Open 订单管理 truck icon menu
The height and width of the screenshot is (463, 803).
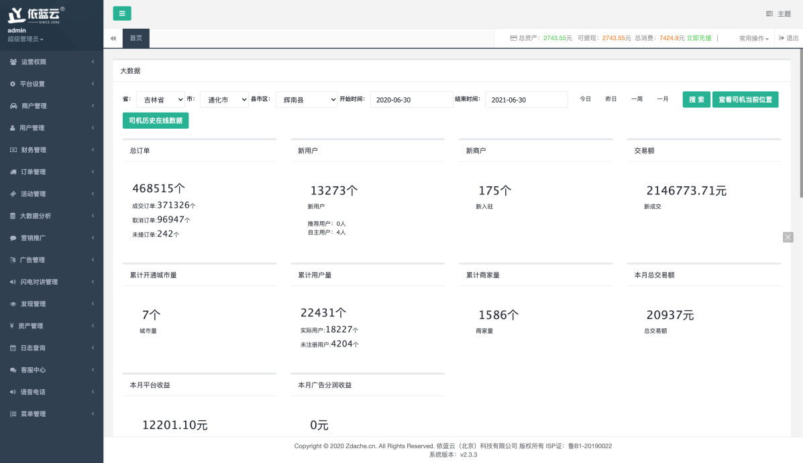pos(13,172)
